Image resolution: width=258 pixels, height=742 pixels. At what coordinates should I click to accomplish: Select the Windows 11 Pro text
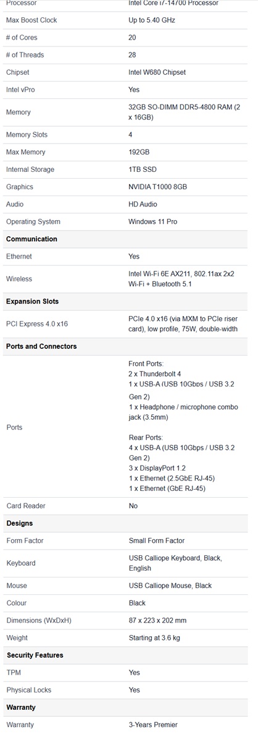click(x=152, y=221)
